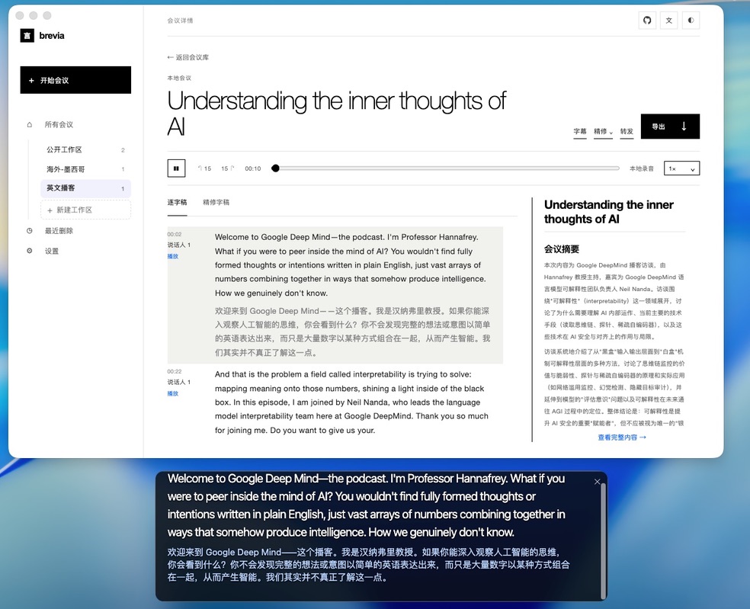Click the 字幕 option
This screenshot has height=609, width=750.
[580, 132]
